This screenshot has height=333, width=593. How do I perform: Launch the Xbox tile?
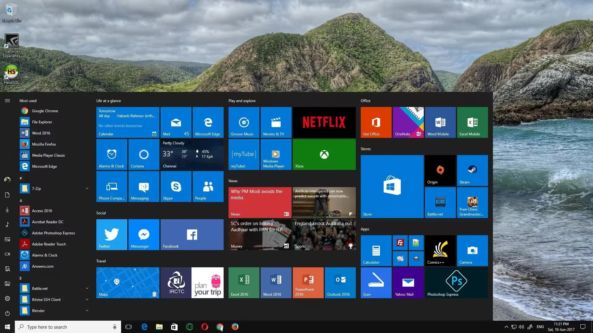(x=324, y=154)
